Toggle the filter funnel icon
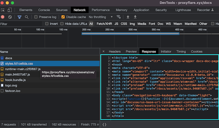Screen dimensions: 219x128 tap(19, 17)
